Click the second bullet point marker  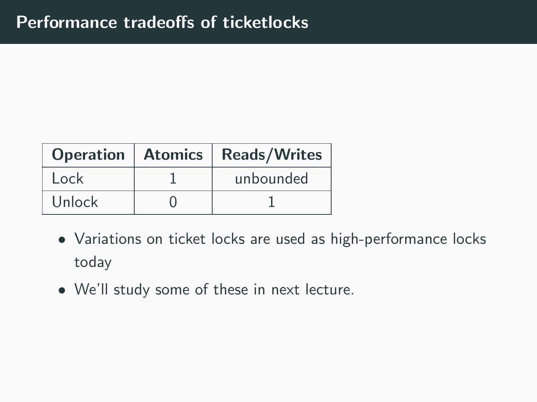(x=62, y=290)
